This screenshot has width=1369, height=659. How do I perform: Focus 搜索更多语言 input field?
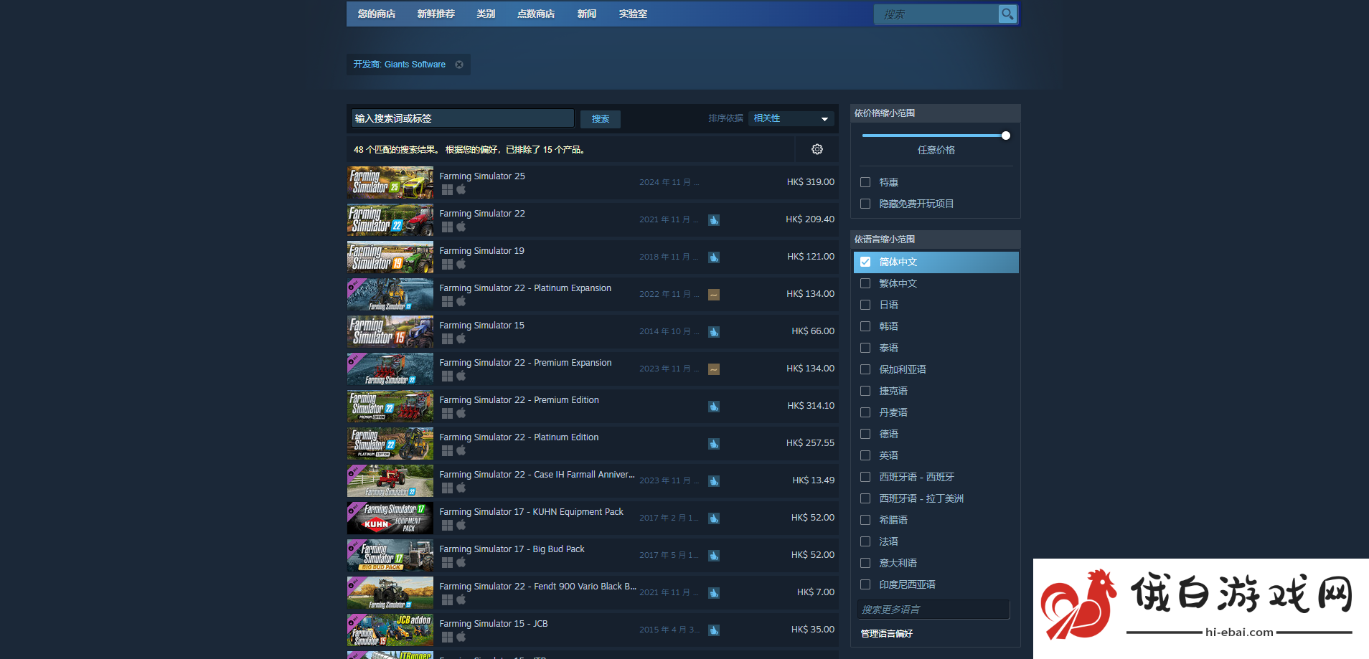point(933,610)
